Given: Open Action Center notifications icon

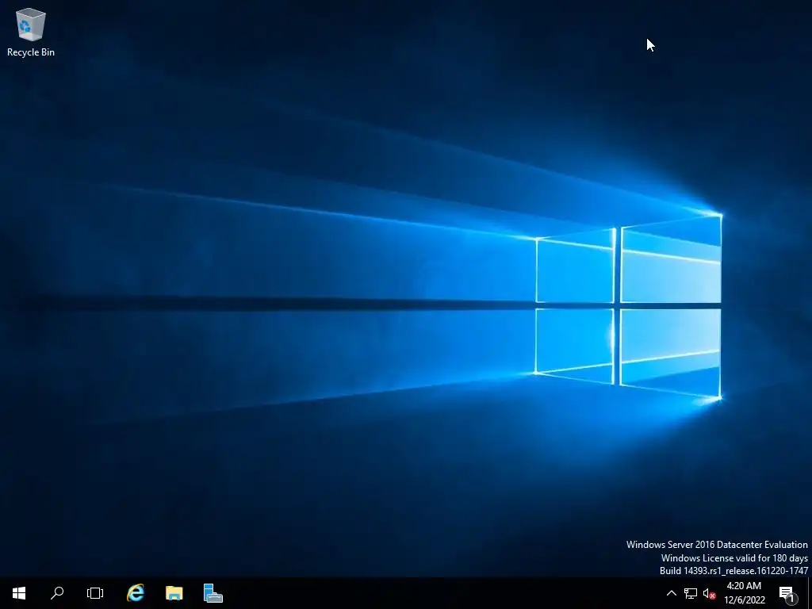Looking at the screenshot, I should (x=787, y=593).
